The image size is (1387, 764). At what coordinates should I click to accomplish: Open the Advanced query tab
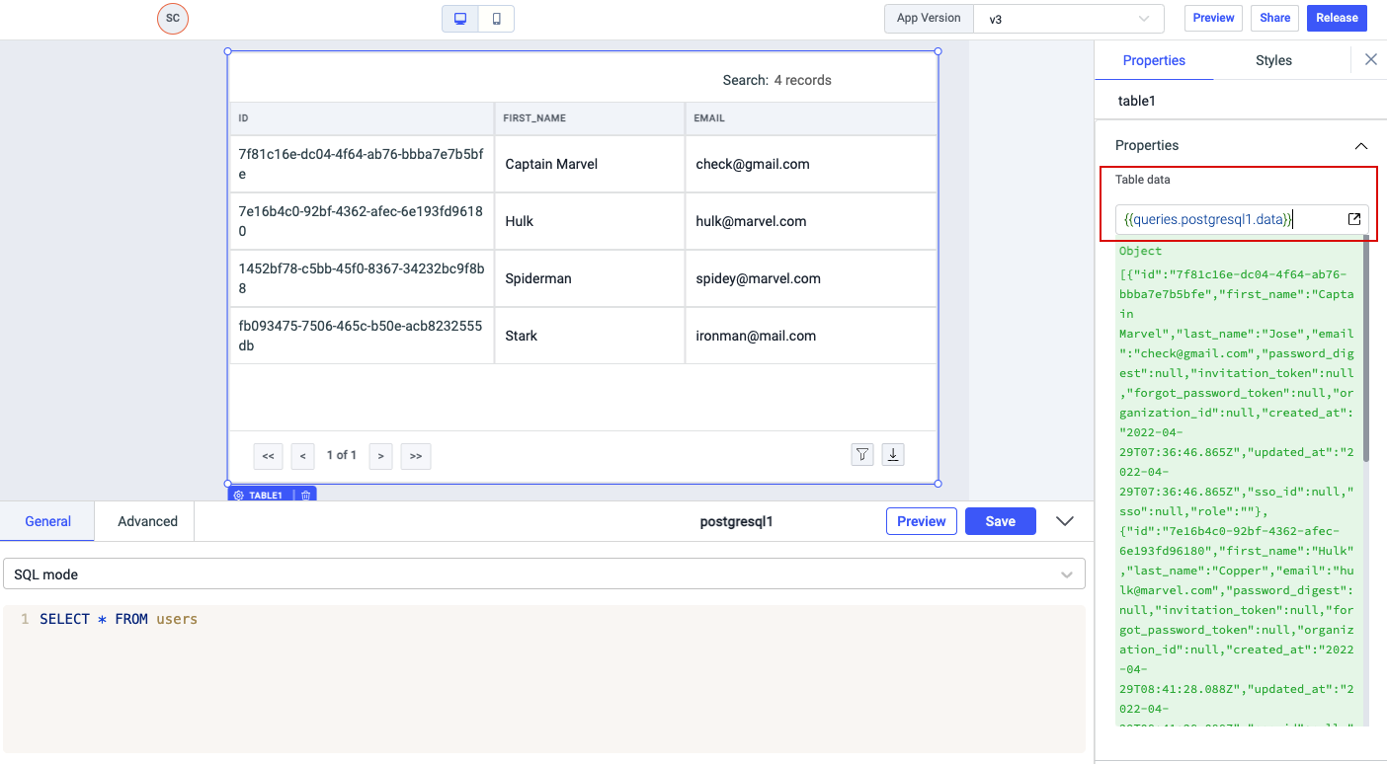pyautogui.click(x=147, y=521)
